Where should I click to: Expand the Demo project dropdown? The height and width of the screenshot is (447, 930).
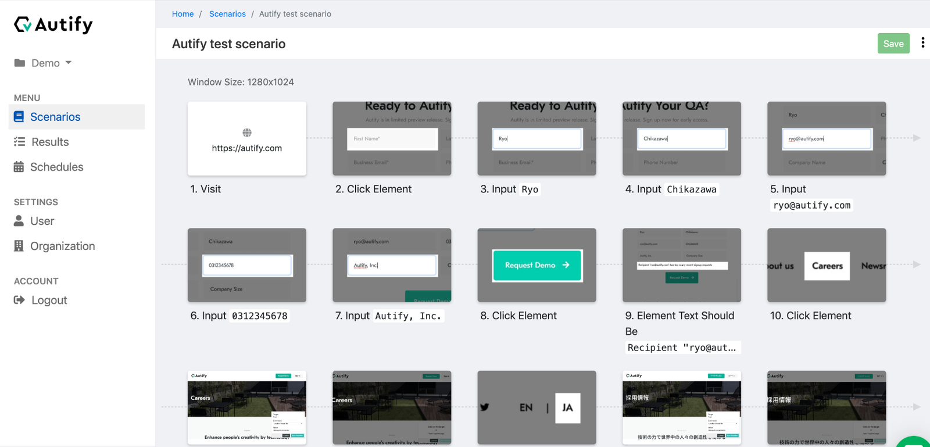pyautogui.click(x=68, y=63)
